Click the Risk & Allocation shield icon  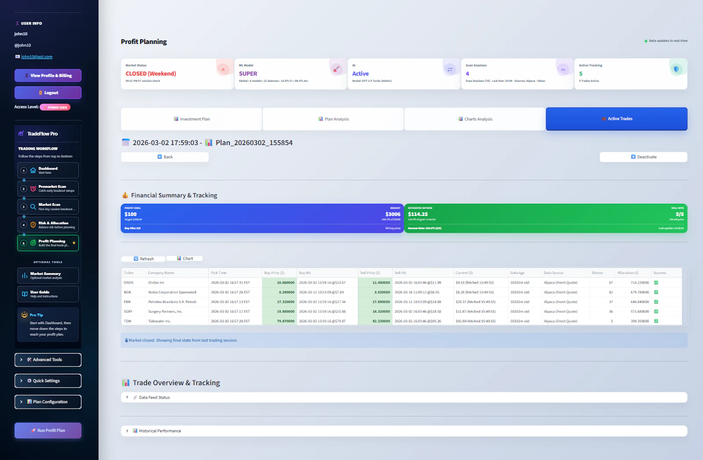33,225
